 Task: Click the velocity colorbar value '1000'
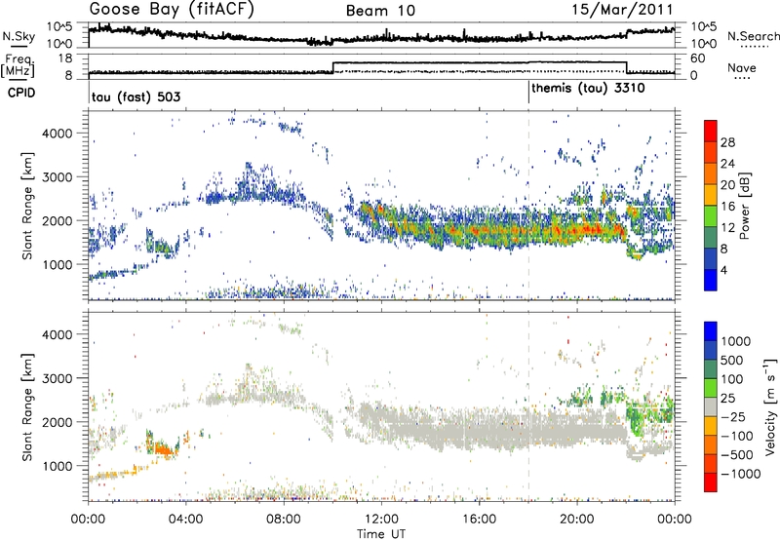(x=736, y=341)
